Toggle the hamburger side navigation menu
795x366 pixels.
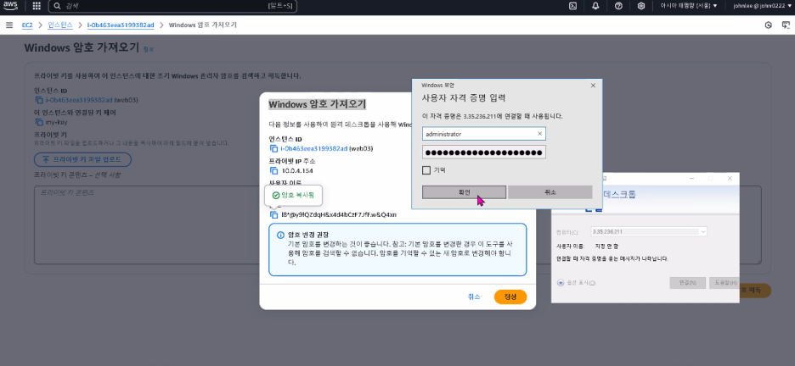pos(9,25)
